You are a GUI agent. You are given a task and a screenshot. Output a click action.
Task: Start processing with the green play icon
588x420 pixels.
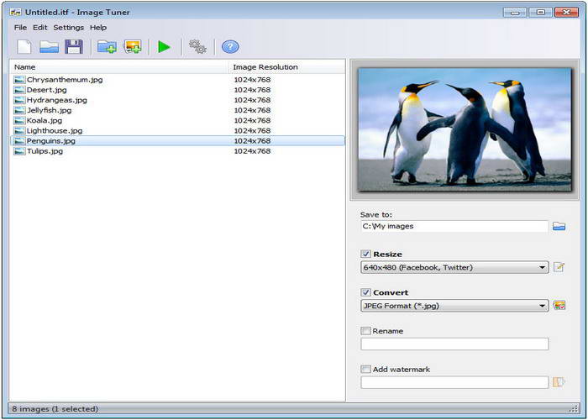coord(164,47)
